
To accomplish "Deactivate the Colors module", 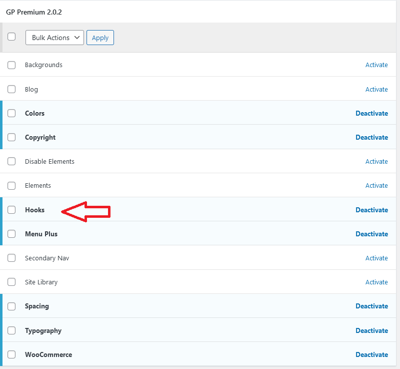I will [x=371, y=113].
